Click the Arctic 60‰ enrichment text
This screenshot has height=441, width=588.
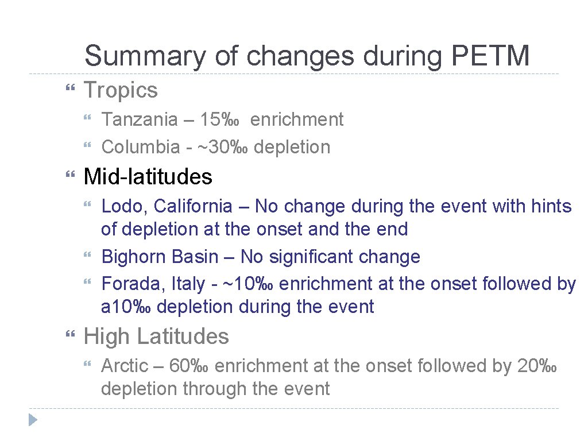point(328,366)
